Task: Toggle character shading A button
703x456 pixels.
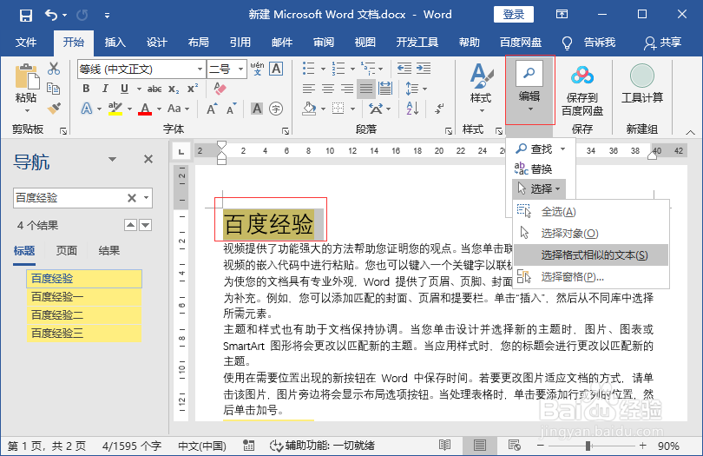Action: click(257, 109)
